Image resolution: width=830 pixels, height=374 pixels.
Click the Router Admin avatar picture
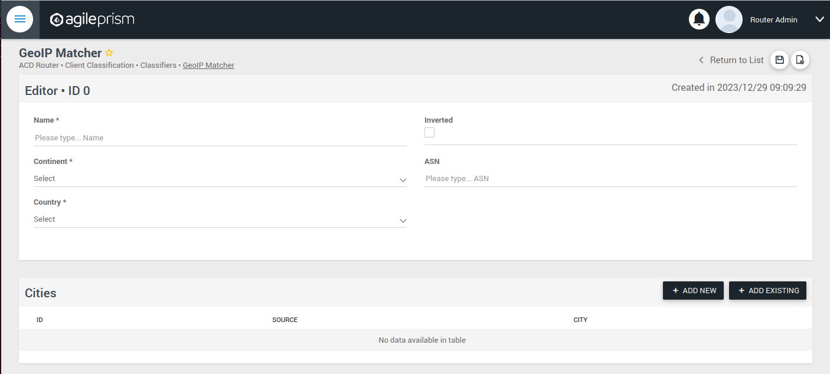[x=729, y=19]
